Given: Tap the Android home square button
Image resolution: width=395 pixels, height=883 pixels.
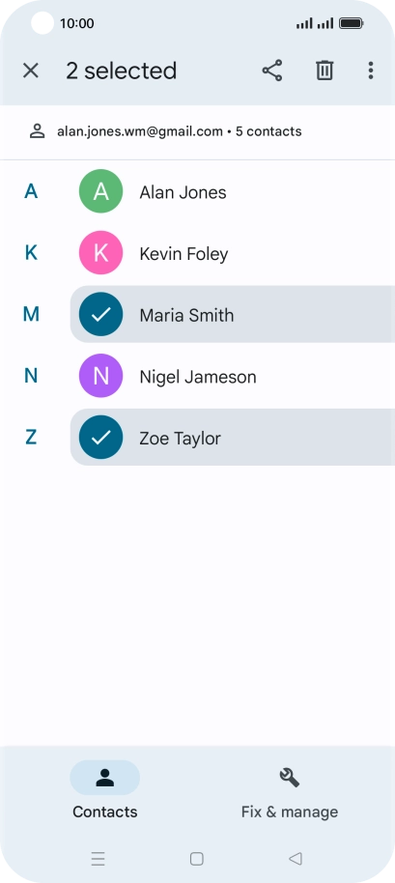Looking at the screenshot, I should (x=197, y=858).
